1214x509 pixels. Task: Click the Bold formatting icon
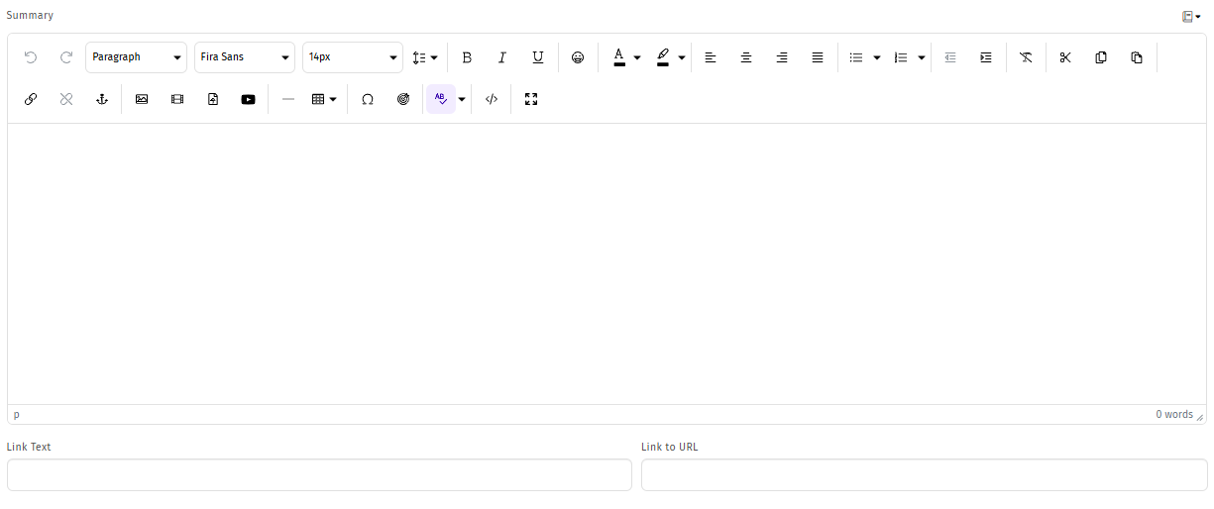click(x=467, y=57)
